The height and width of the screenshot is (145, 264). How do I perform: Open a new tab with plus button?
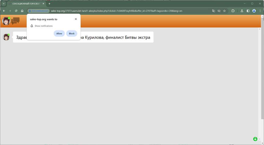point(49,4)
